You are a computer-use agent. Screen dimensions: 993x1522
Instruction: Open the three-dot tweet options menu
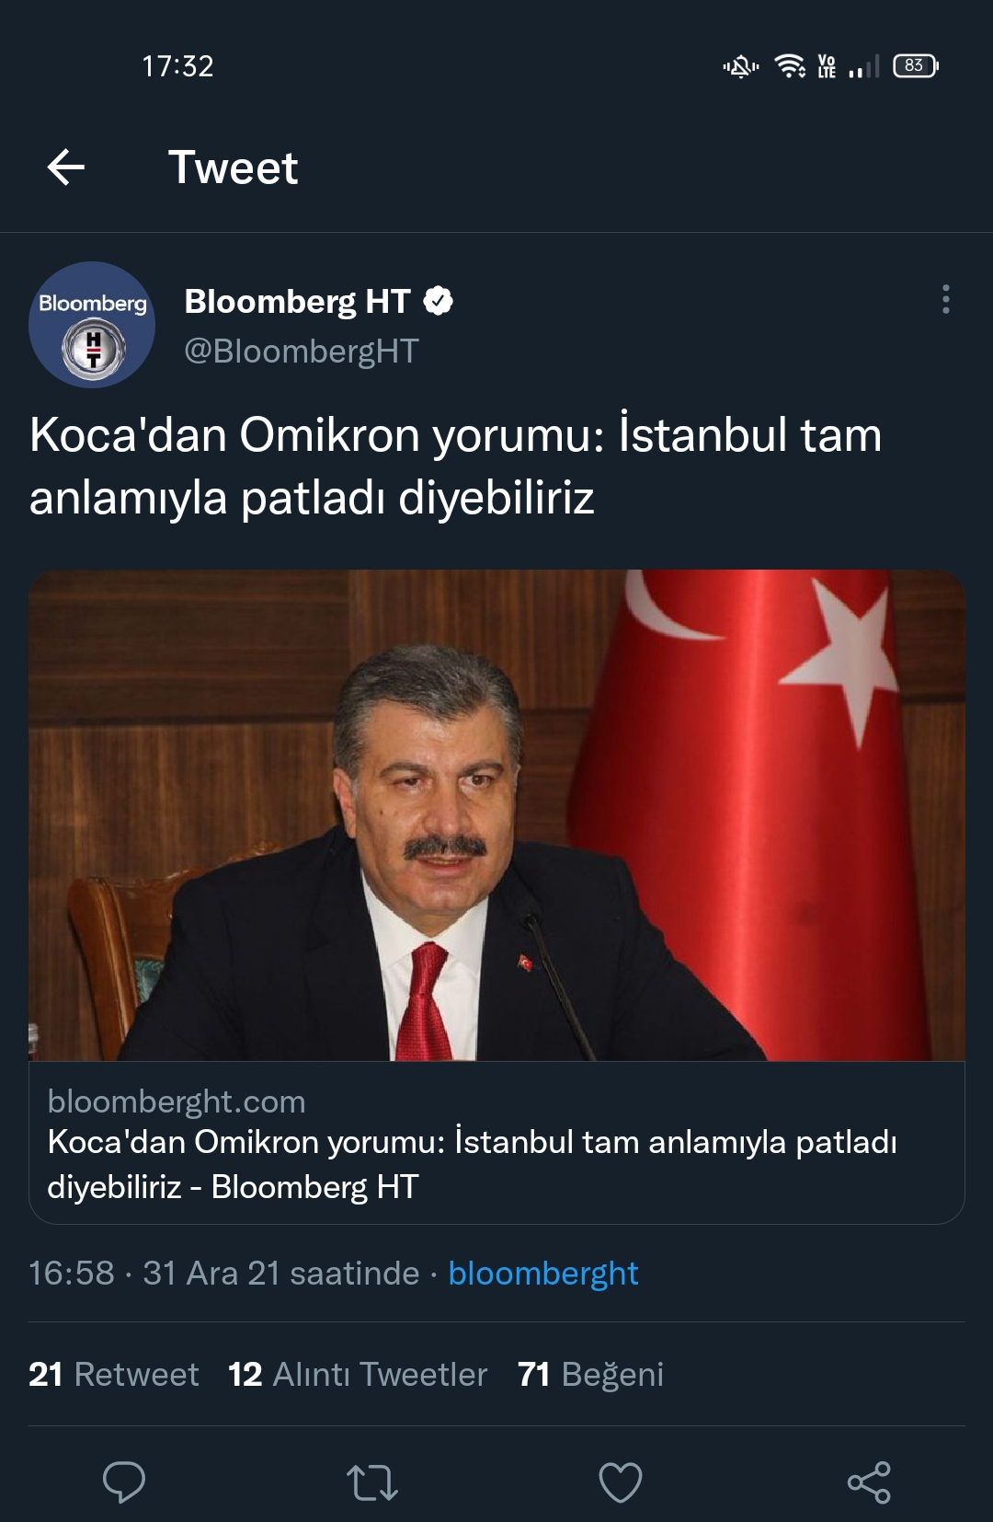(x=945, y=300)
